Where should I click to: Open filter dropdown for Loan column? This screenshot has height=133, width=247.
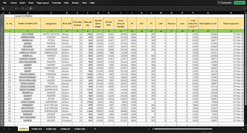tap(186, 28)
